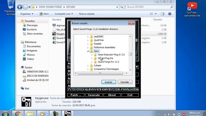Expand the Noise Reduction Plug-In 2.0 folder
The height and width of the screenshot is (116, 206).
click(92, 55)
